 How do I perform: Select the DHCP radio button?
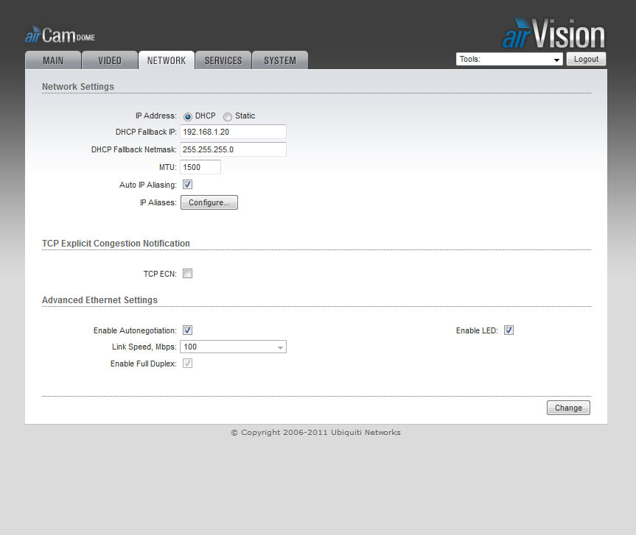[188, 116]
